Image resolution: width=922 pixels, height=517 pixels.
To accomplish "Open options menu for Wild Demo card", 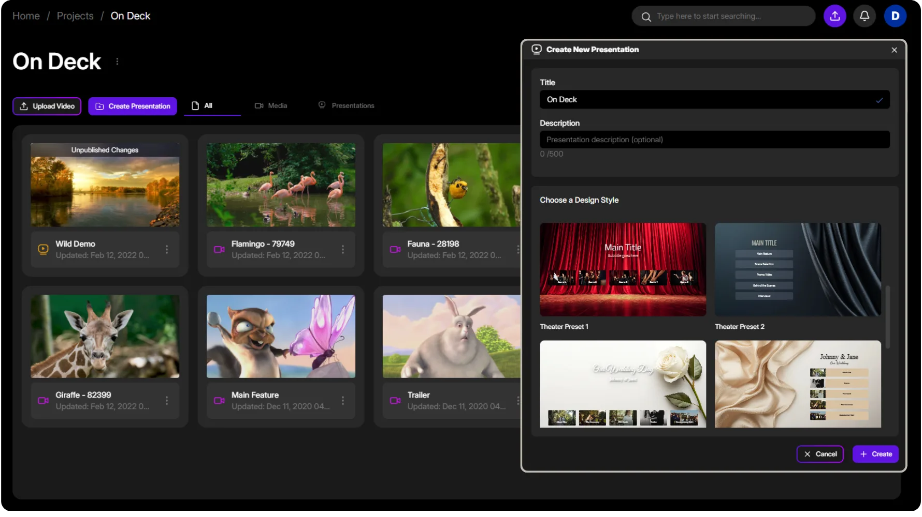I will tap(167, 249).
